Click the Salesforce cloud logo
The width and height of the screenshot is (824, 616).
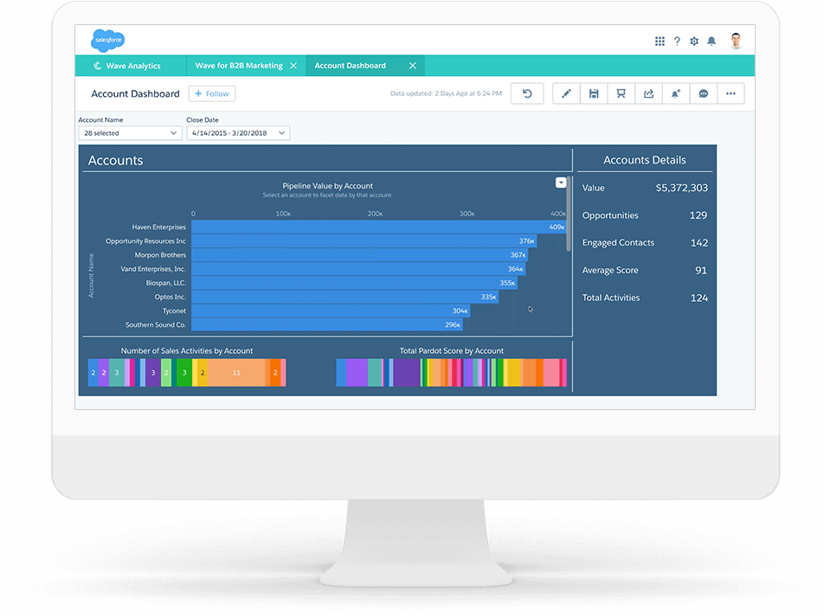[x=107, y=40]
